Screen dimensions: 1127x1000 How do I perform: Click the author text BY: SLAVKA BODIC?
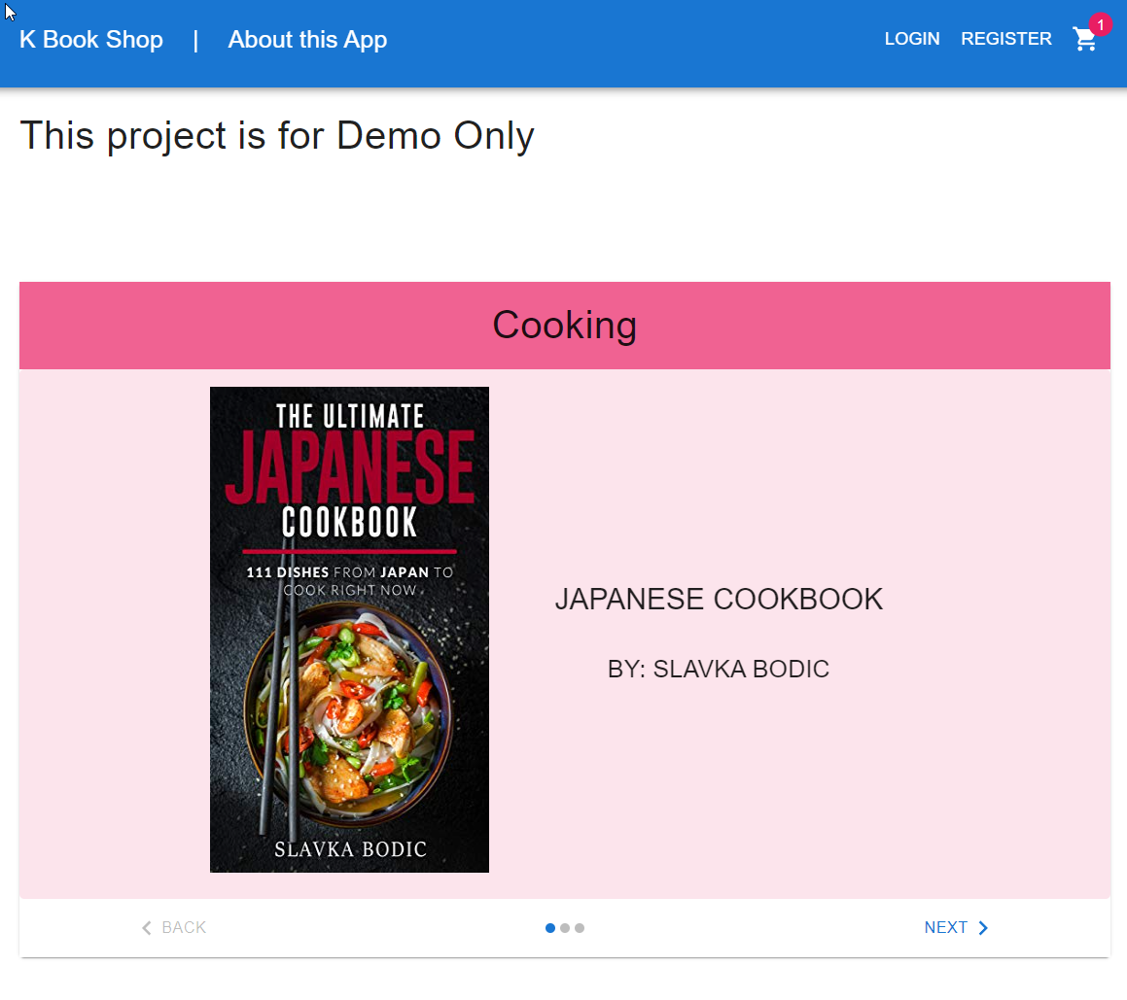coord(719,669)
